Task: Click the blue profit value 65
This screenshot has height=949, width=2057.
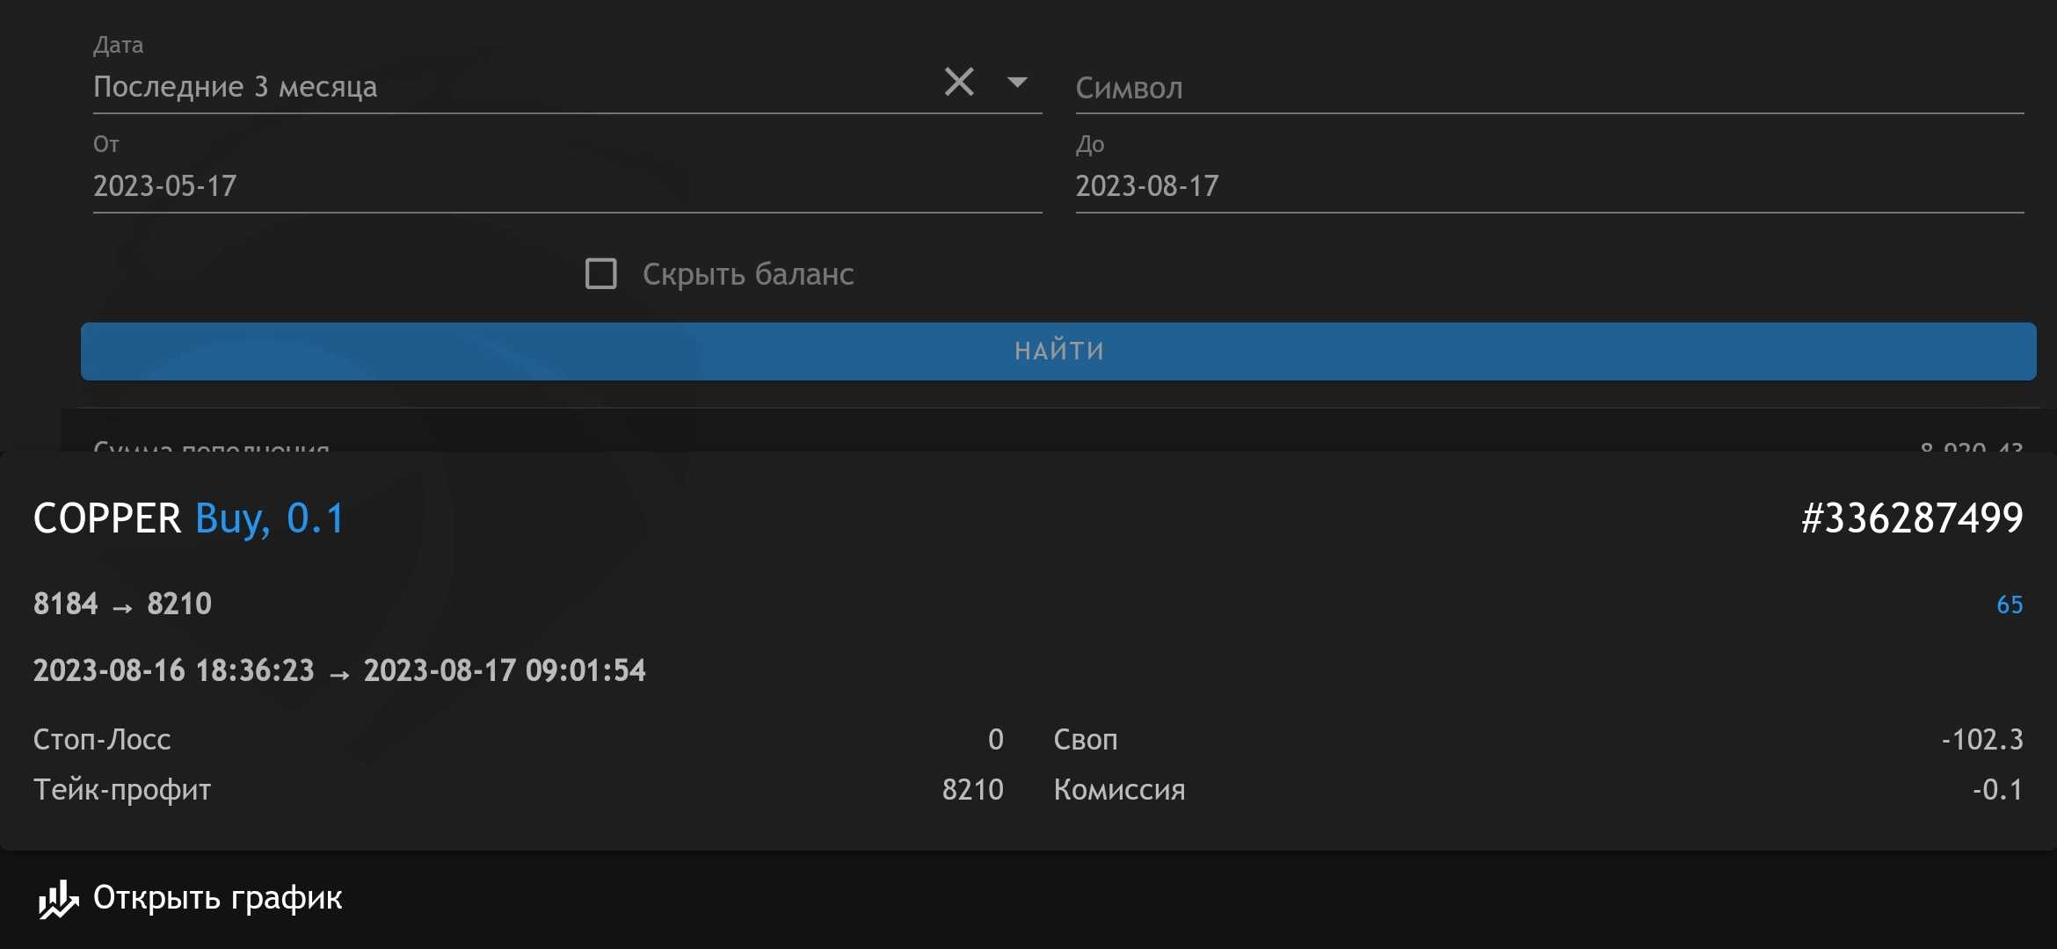Action: tap(2009, 605)
